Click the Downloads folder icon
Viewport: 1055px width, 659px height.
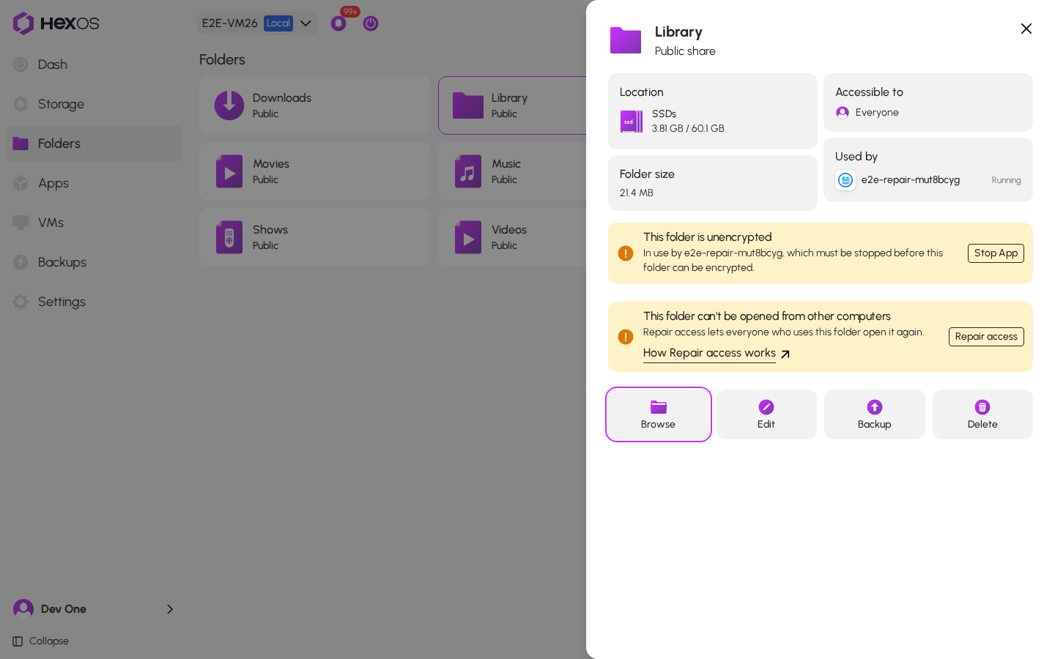[229, 105]
